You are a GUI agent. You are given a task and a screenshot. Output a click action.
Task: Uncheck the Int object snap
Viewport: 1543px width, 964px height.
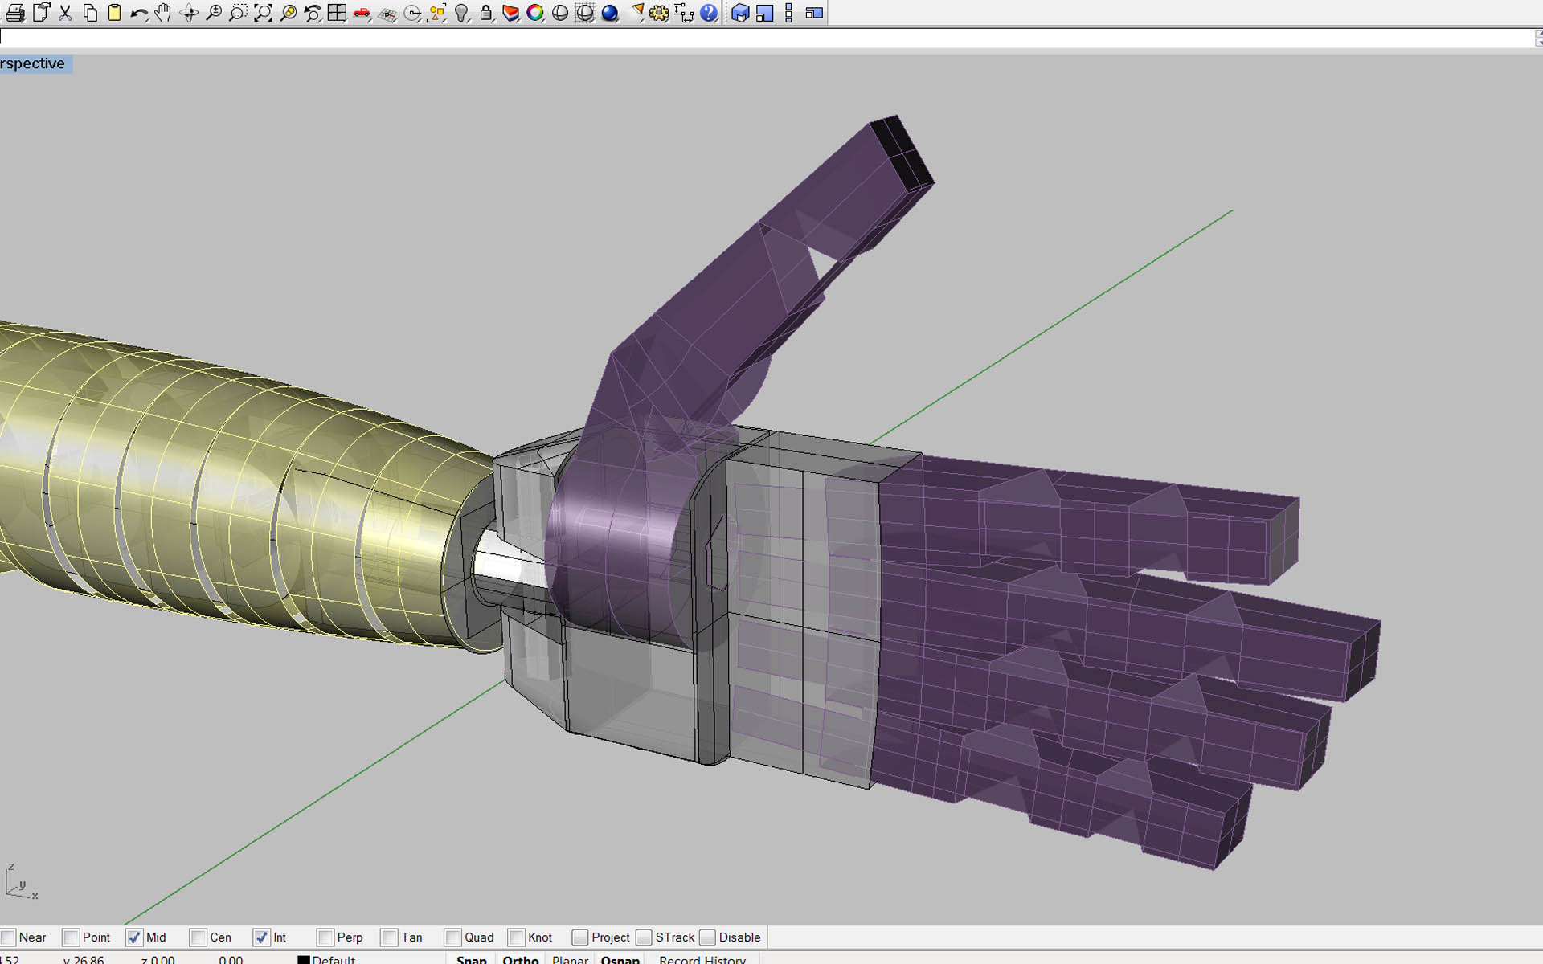[261, 937]
